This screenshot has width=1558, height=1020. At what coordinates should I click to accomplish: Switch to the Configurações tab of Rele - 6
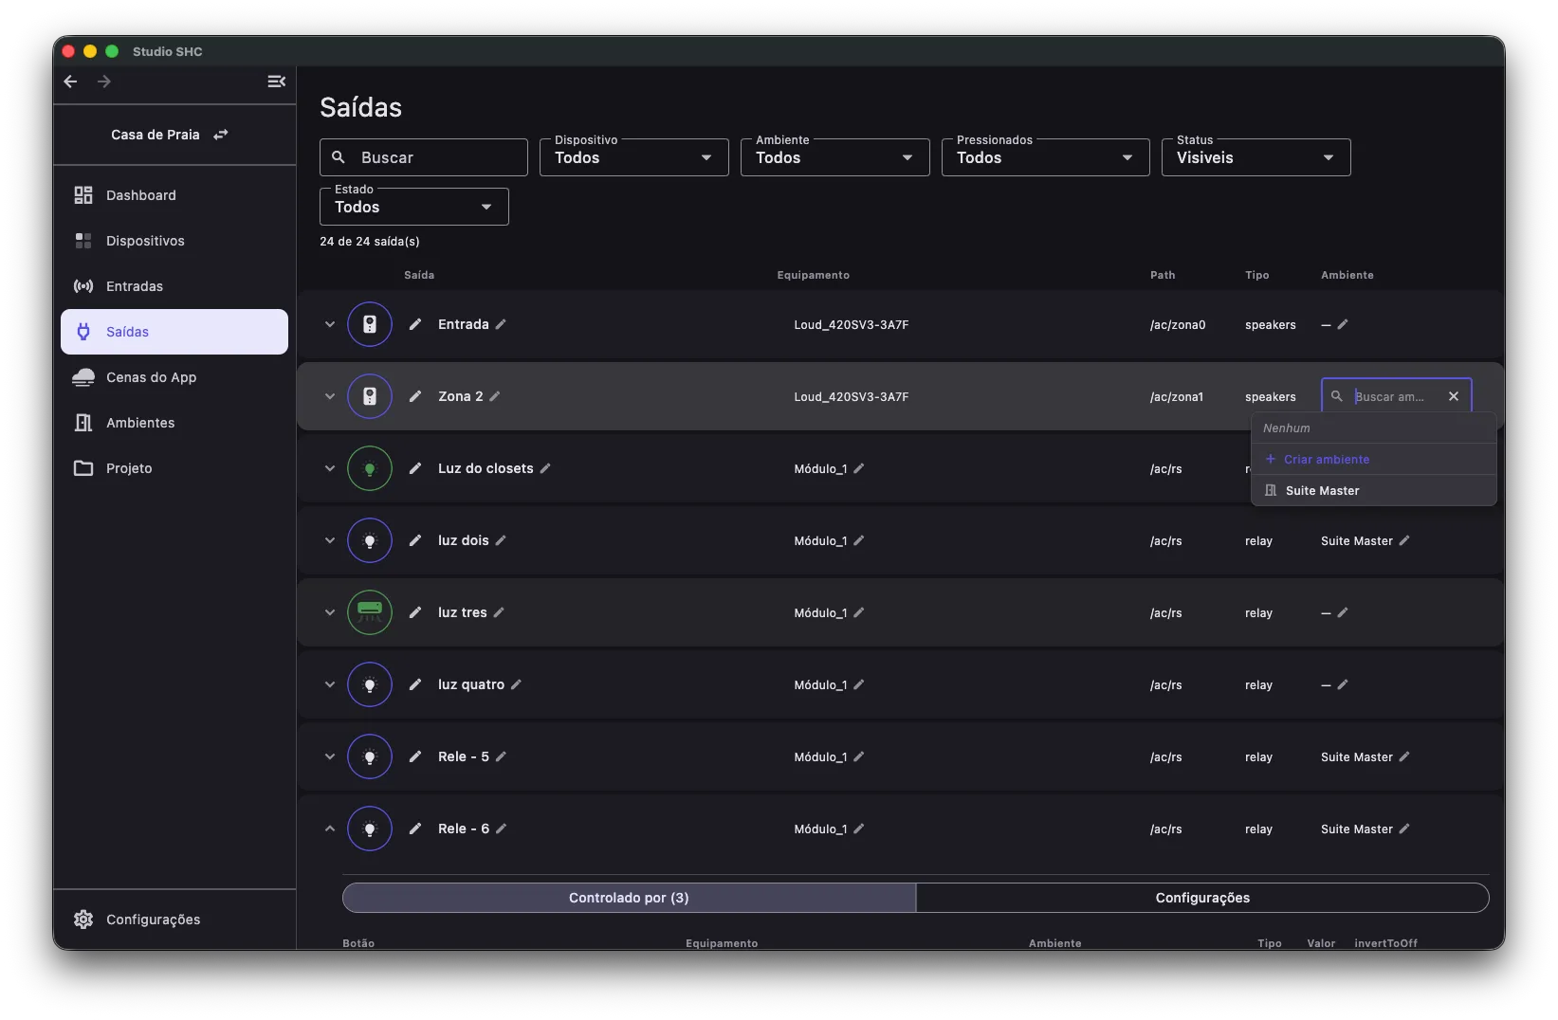pyautogui.click(x=1202, y=898)
